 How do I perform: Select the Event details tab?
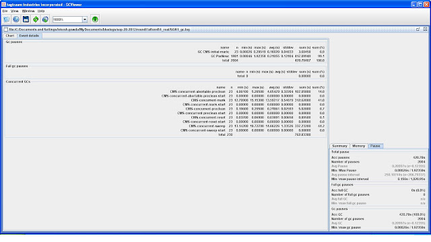(29, 36)
